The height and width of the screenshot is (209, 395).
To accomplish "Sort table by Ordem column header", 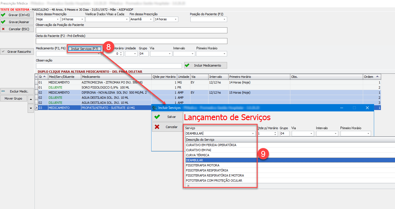I will click(372, 77).
